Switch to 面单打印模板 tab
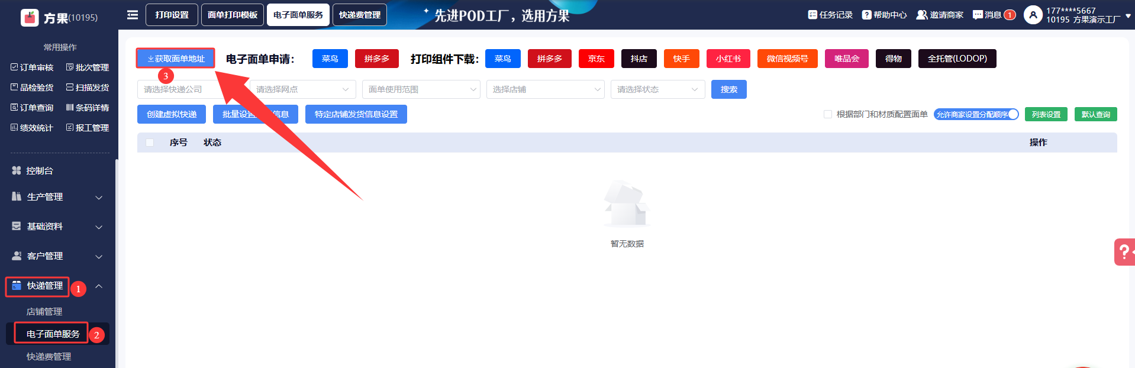The width and height of the screenshot is (1135, 368). pyautogui.click(x=233, y=15)
